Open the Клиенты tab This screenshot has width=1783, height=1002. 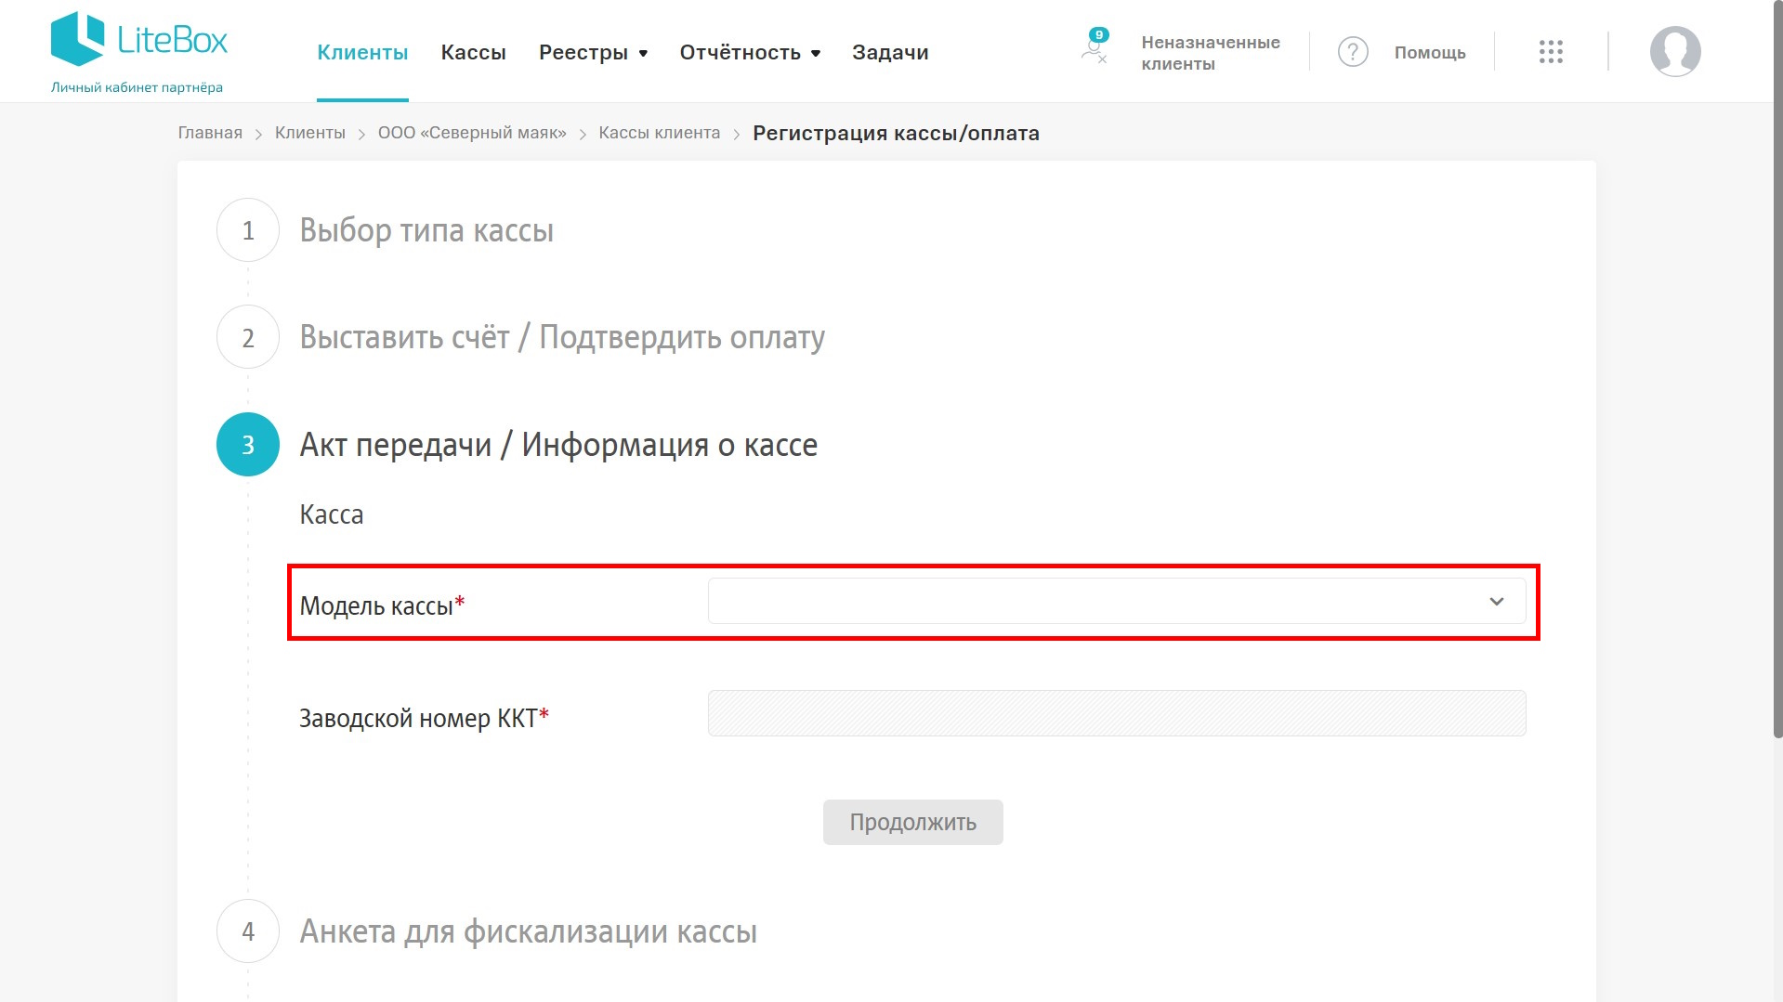362,52
